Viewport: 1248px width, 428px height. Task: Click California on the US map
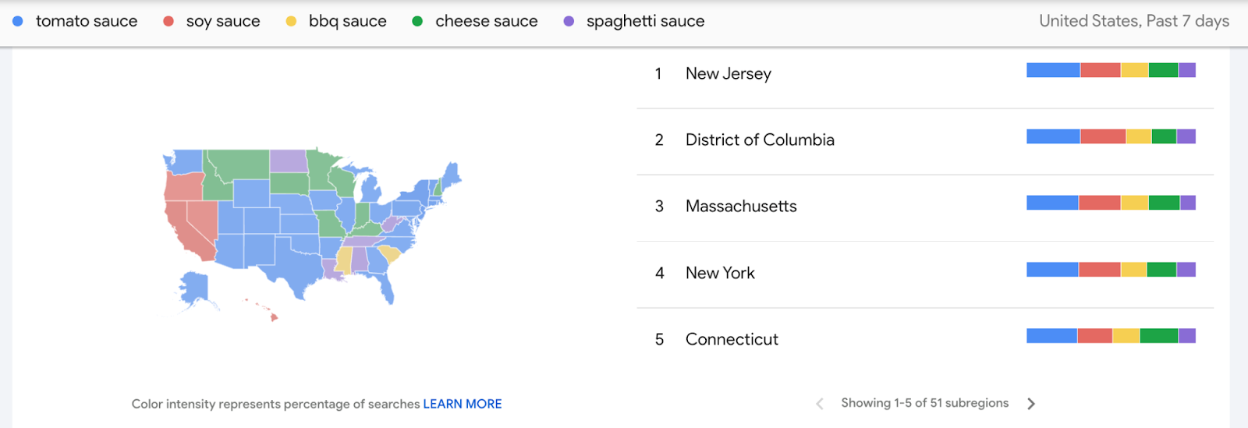click(x=186, y=231)
